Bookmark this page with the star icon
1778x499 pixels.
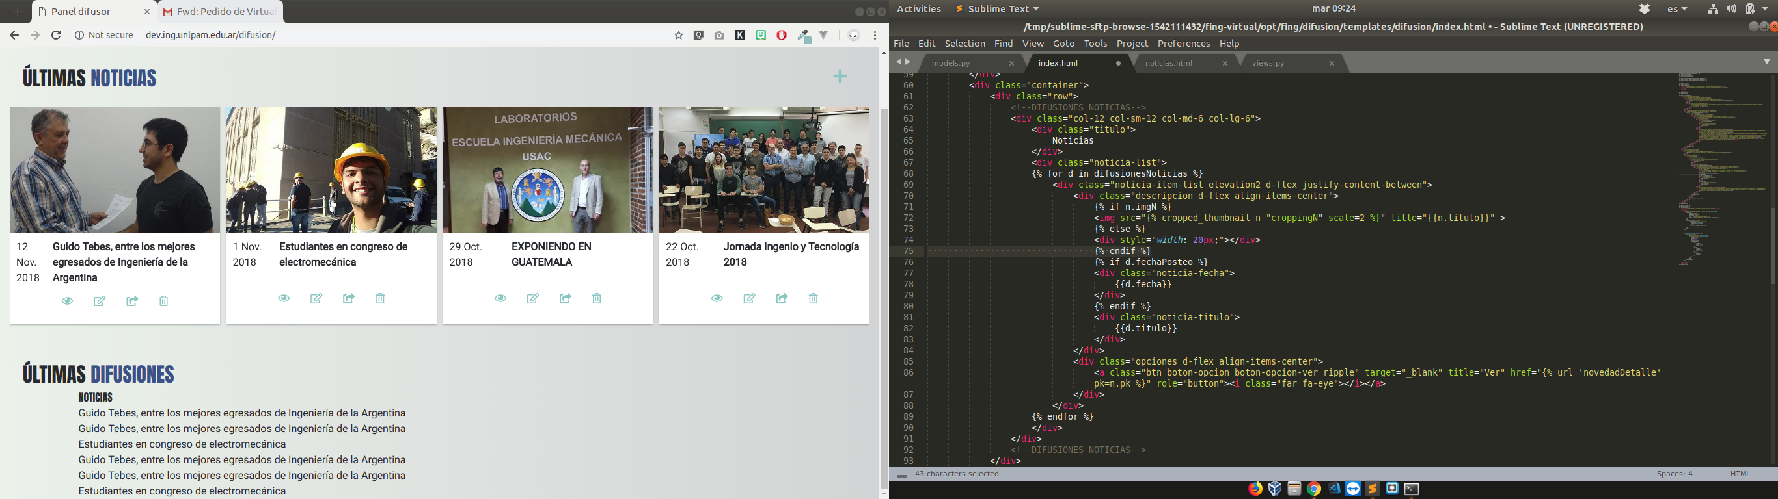[x=679, y=35]
